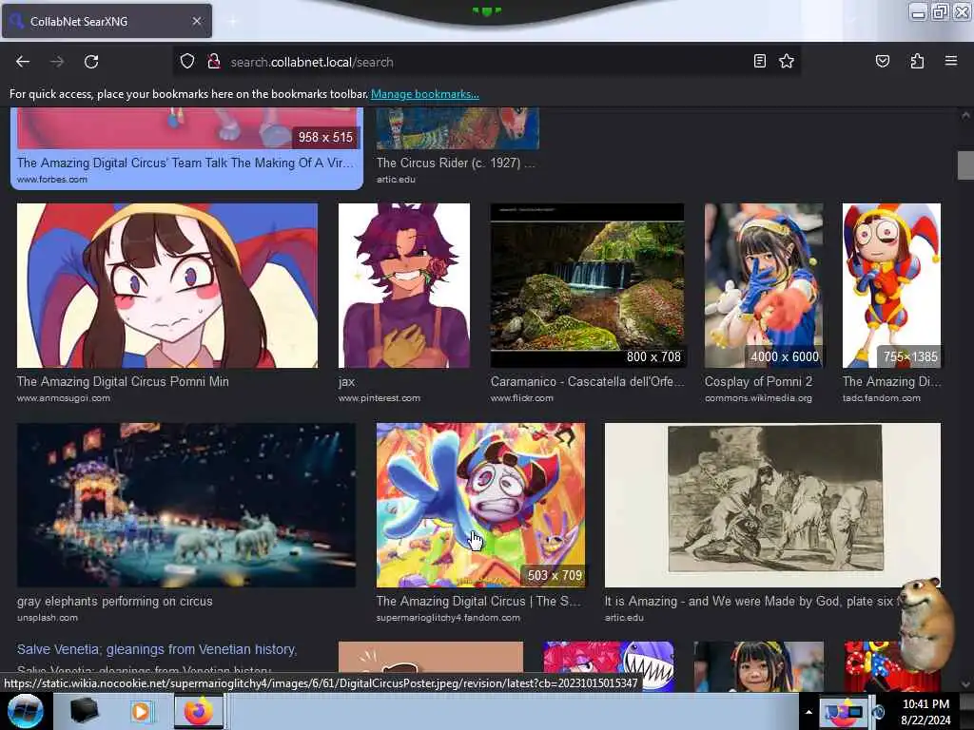The image size is (974, 730).
Task: Go back to the previous page
Action: point(23,62)
